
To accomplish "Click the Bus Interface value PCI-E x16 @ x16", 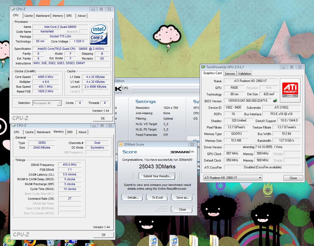I will (281, 114).
